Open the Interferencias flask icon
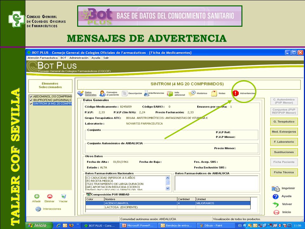This screenshot has height=229, width=305. click(x=146, y=93)
